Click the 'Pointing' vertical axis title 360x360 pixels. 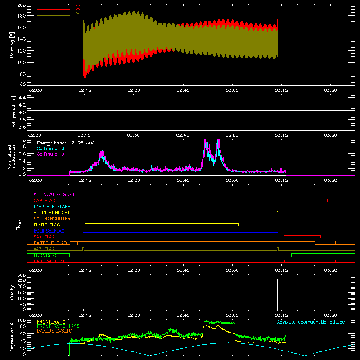[x=12, y=45]
